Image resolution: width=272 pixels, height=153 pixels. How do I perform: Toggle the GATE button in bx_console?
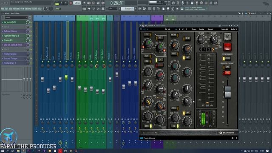coord(148,126)
